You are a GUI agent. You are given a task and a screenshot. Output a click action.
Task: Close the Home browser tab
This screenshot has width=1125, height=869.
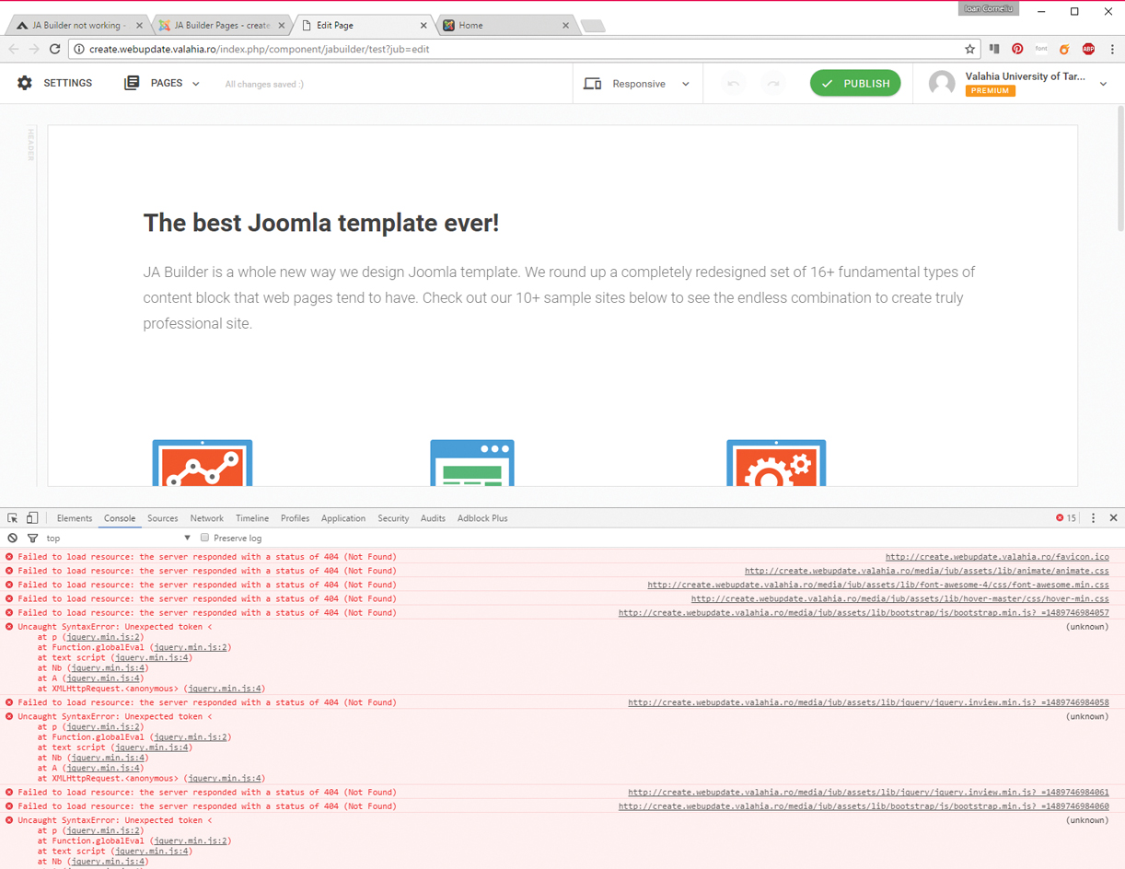point(565,26)
